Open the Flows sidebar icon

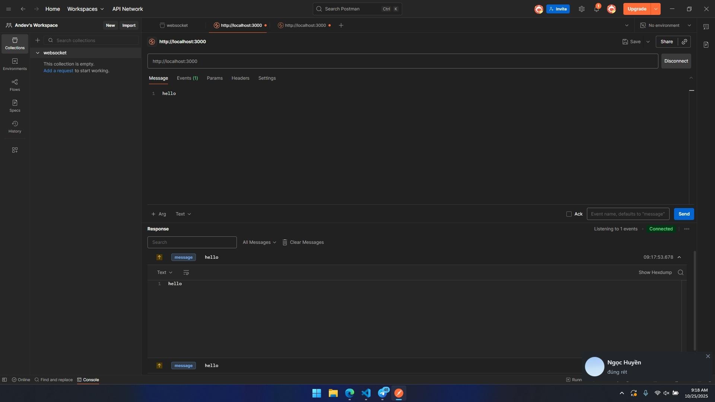coord(15,85)
